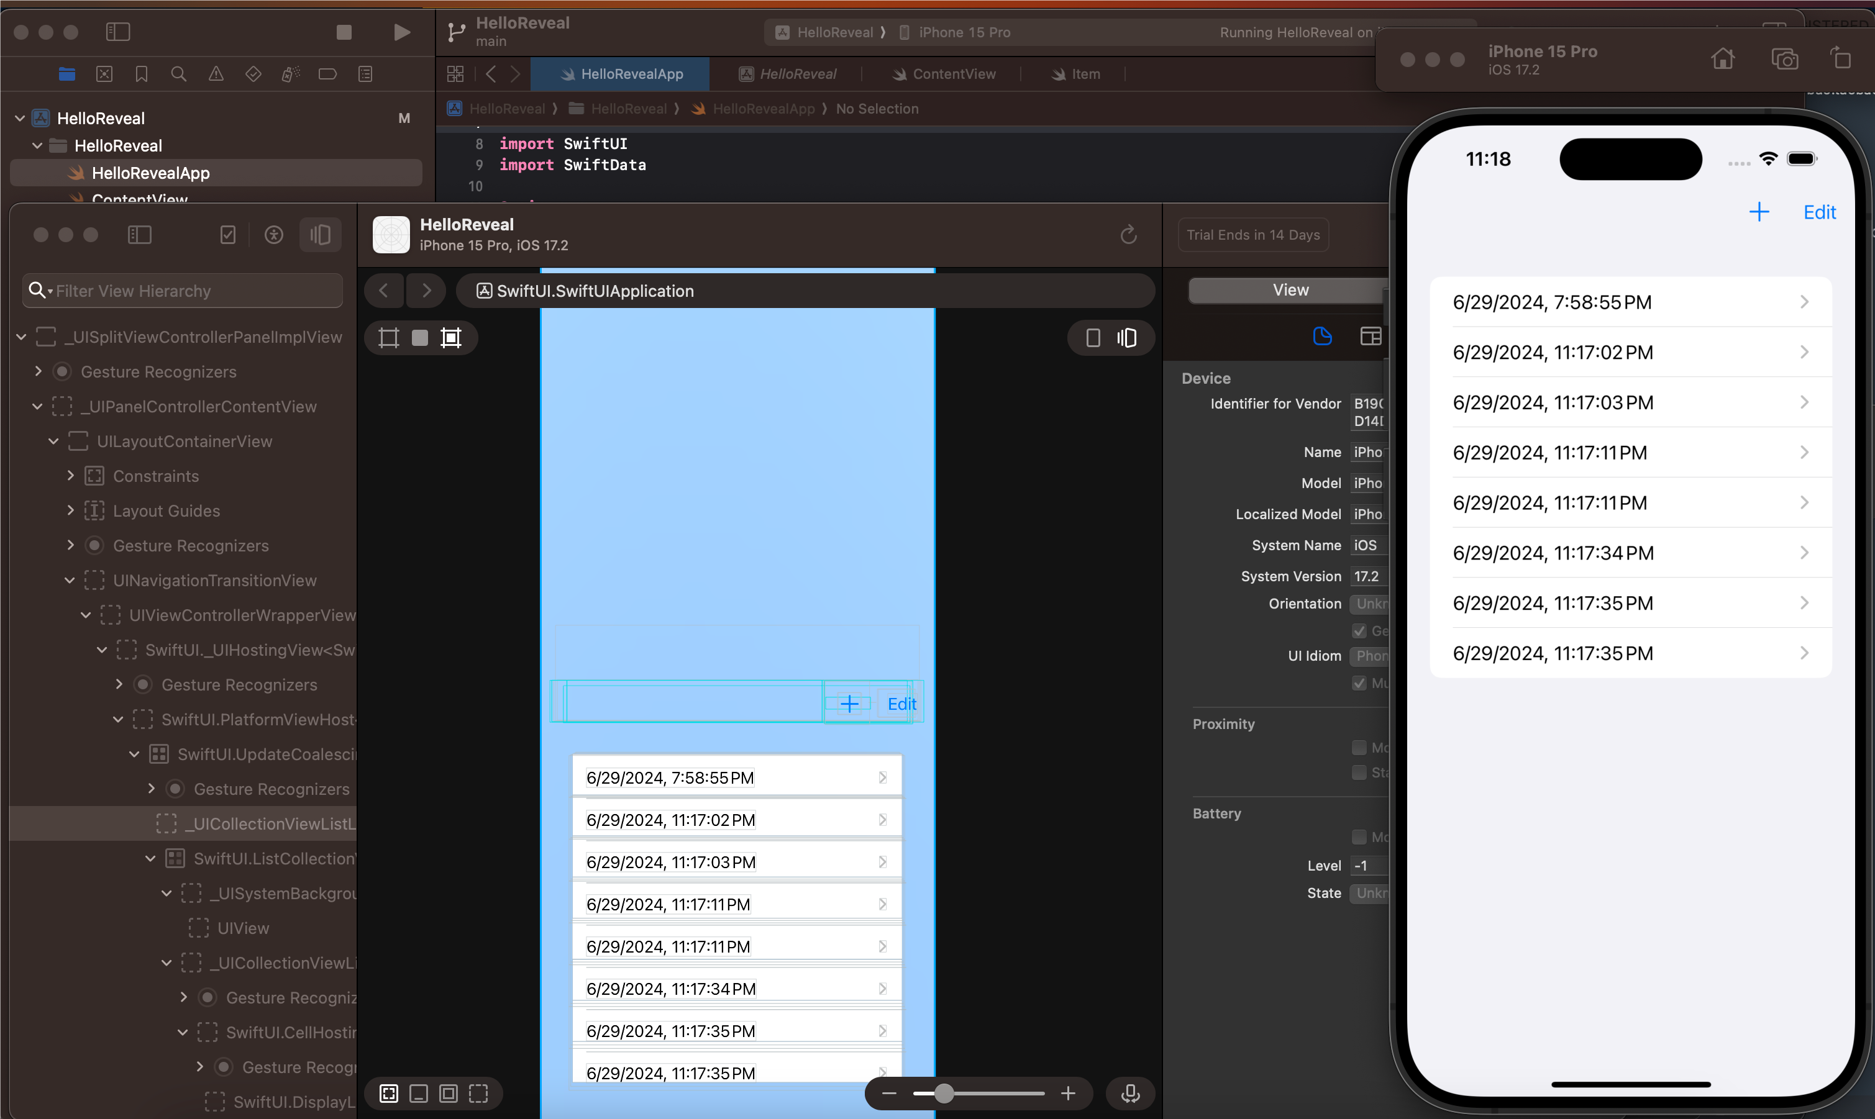
Task: Collapse the UIViewControllerWrapperView node
Action: coord(86,615)
